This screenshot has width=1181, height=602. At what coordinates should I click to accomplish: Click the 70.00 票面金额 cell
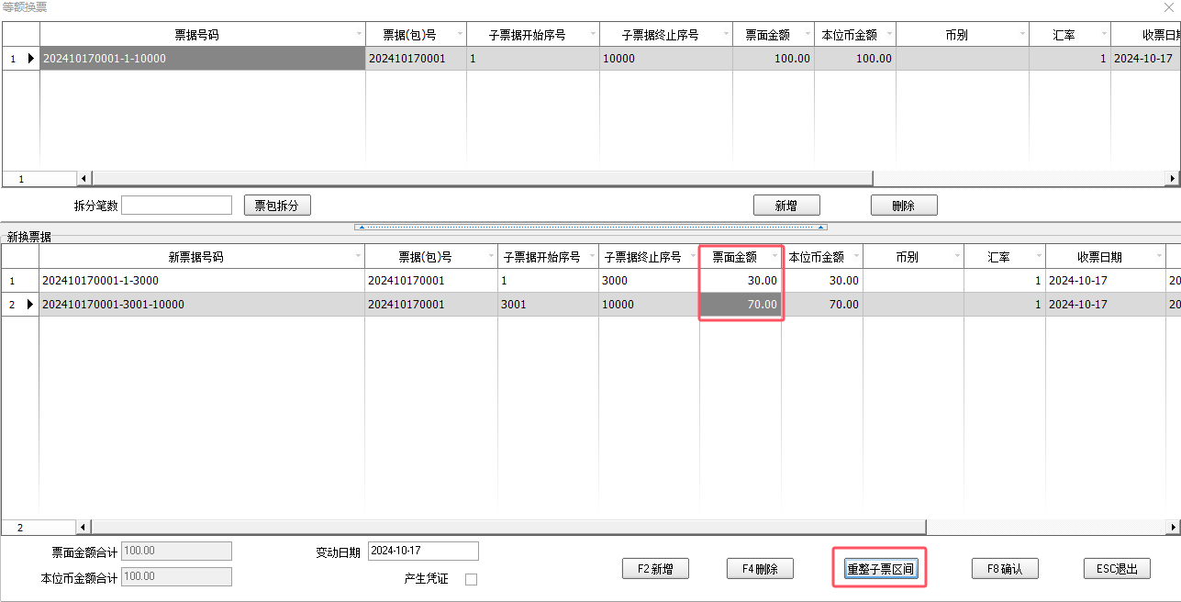click(741, 305)
